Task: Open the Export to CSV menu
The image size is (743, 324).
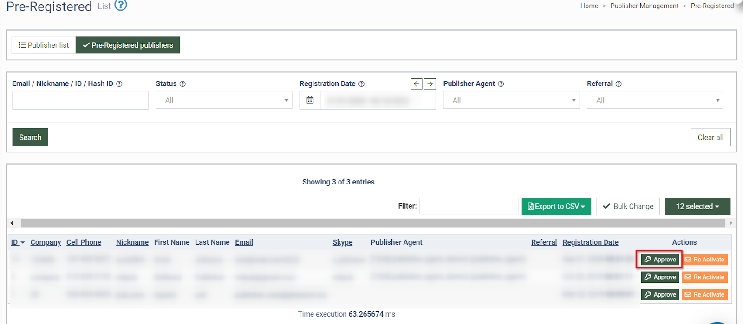Action: (x=556, y=207)
